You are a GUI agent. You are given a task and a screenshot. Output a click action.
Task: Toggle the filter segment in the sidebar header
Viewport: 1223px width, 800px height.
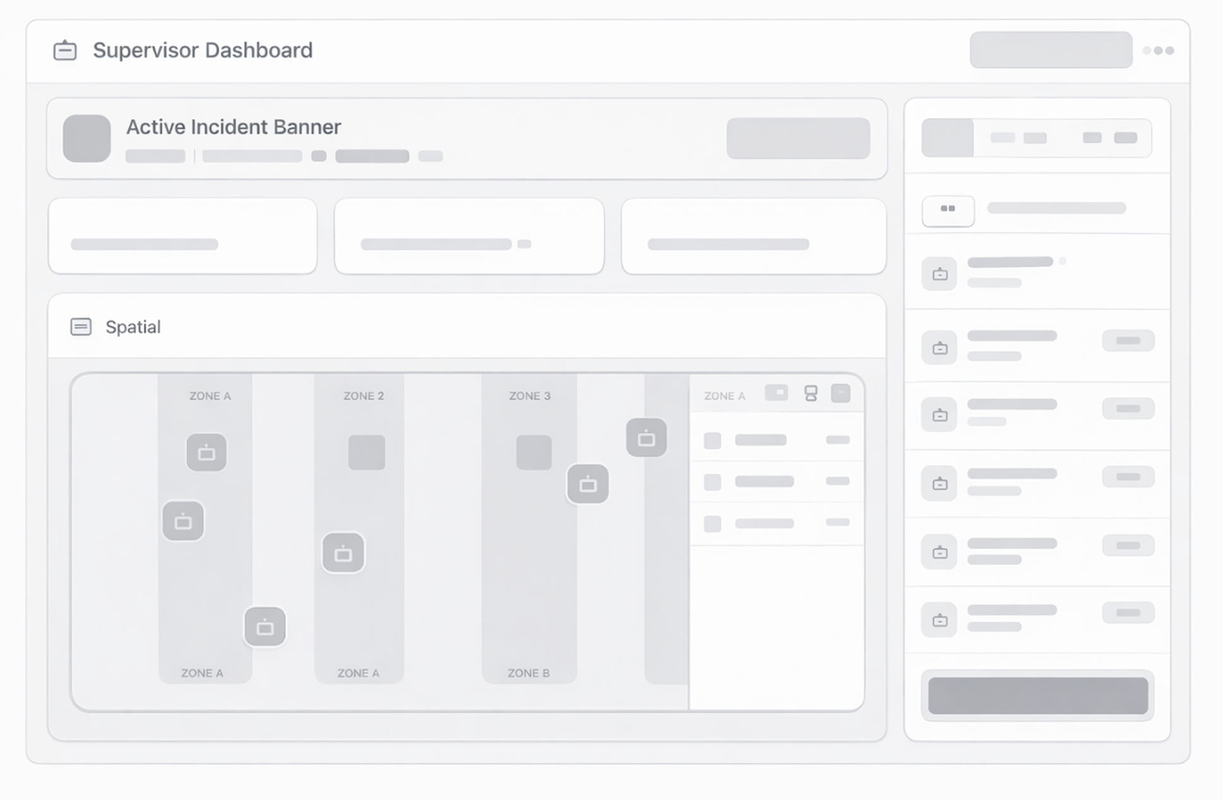[x=1002, y=137]
